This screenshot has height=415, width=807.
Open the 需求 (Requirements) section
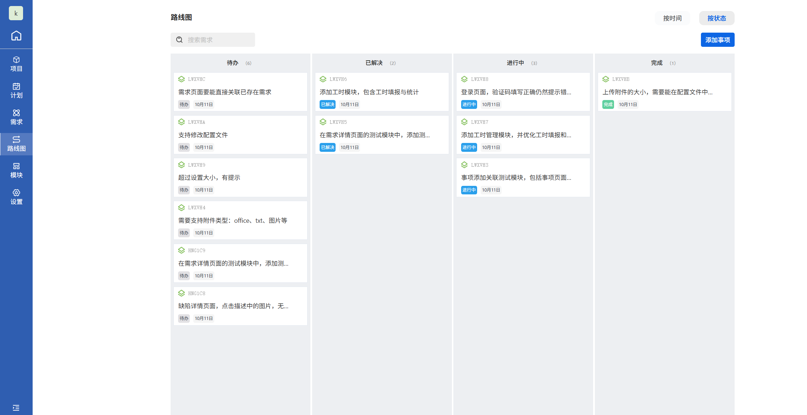tap(16, 117)
